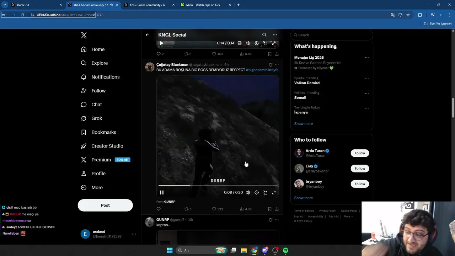Seek on the GUNRP video progress bar
Viewport: 455px width, 256px height.
point(218,185)
